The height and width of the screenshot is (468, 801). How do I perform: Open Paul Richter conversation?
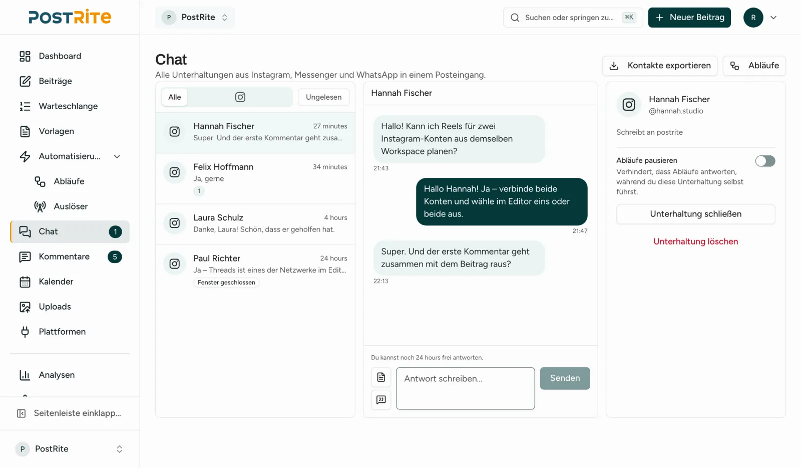tap(255, 270)
